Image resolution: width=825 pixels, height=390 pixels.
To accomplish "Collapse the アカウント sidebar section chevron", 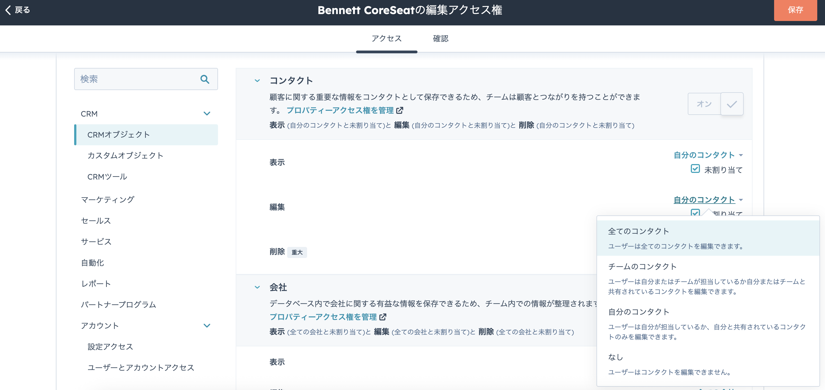I will point(207,325).
